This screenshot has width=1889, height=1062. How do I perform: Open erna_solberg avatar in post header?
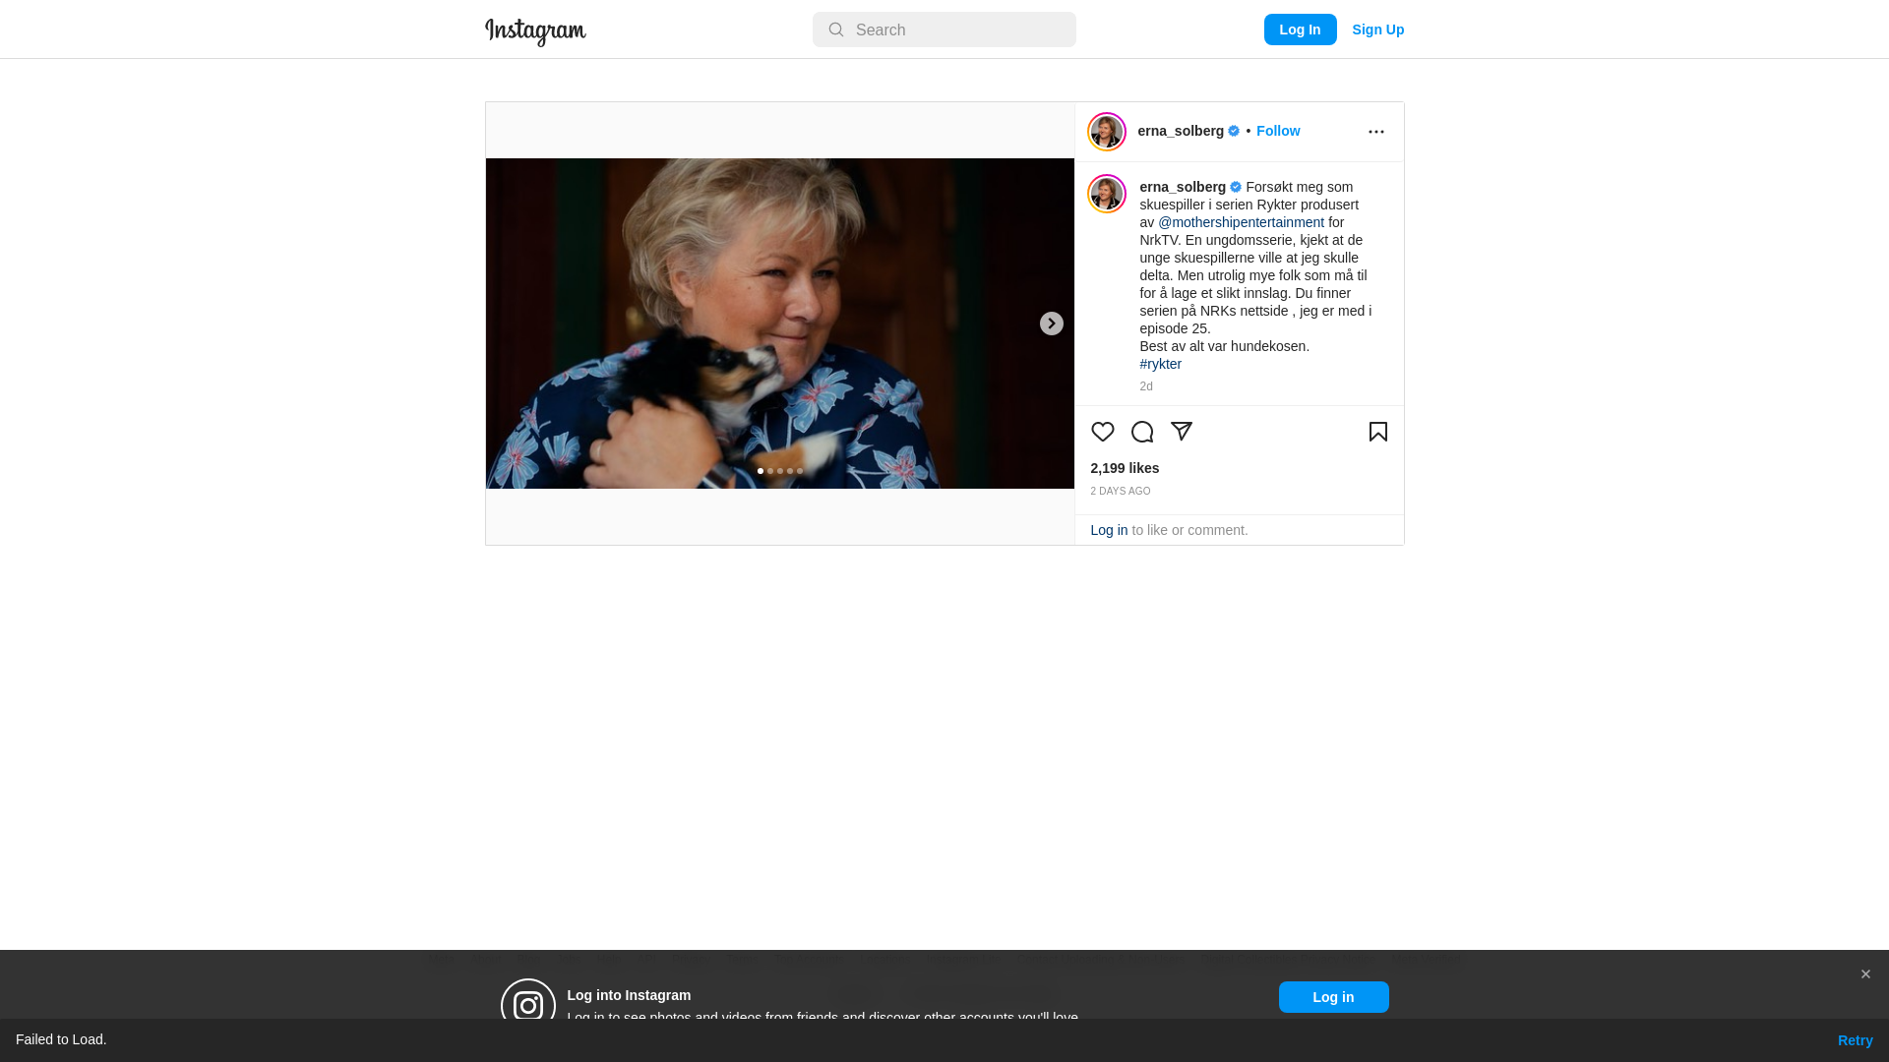tap(1106, 132)
